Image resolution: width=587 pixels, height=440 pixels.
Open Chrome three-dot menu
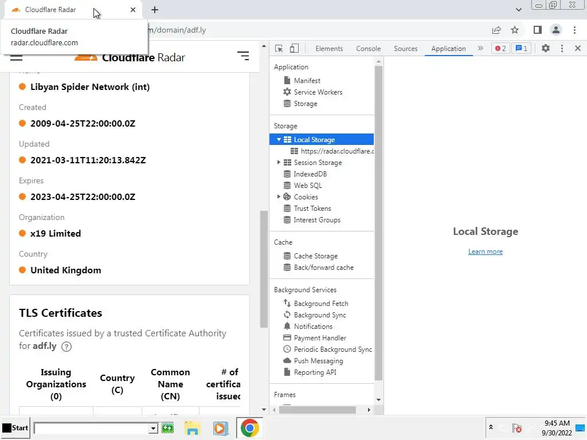(x=574, y=30)
